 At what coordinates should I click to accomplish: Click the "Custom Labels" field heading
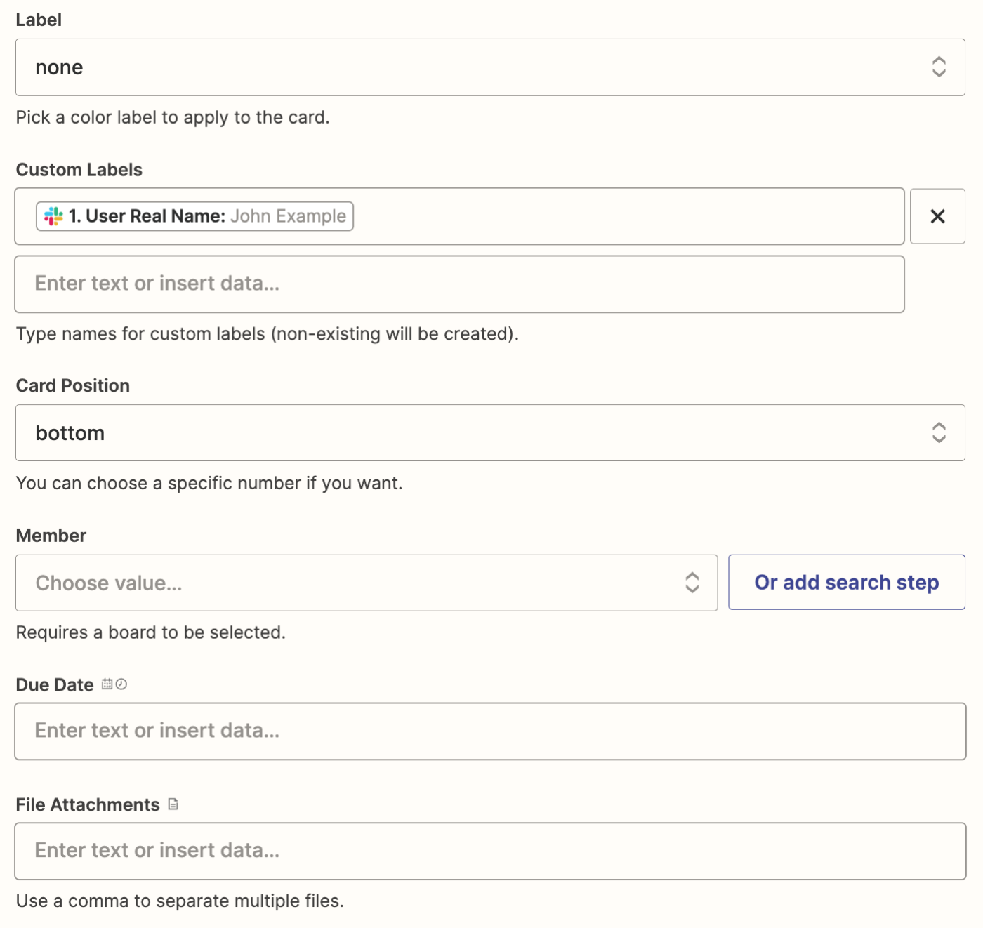(x=79, y=170)
